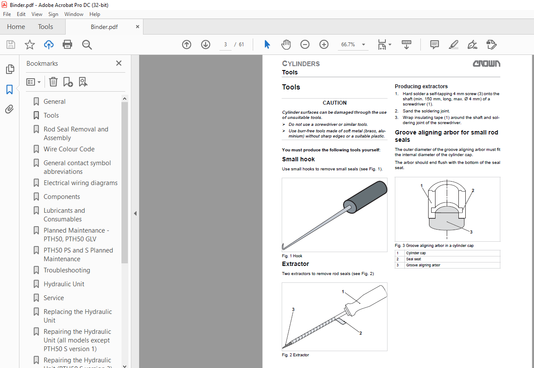Open the Hydraulic Unit bookmark
Viewport: 534px width, 368px height.
point(64,284)
